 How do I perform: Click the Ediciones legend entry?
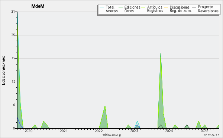[x=129, y=7]
